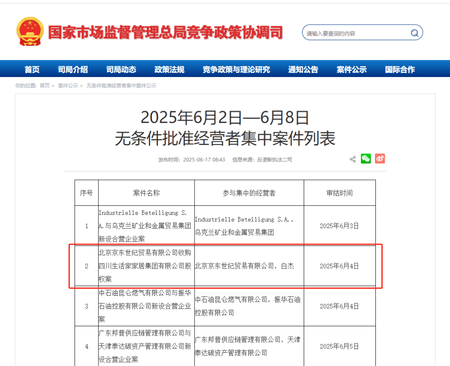Click serial number 1 in the table

87,226
